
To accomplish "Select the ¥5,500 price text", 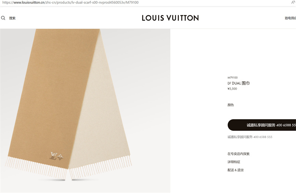I will [x=232, y=89].
